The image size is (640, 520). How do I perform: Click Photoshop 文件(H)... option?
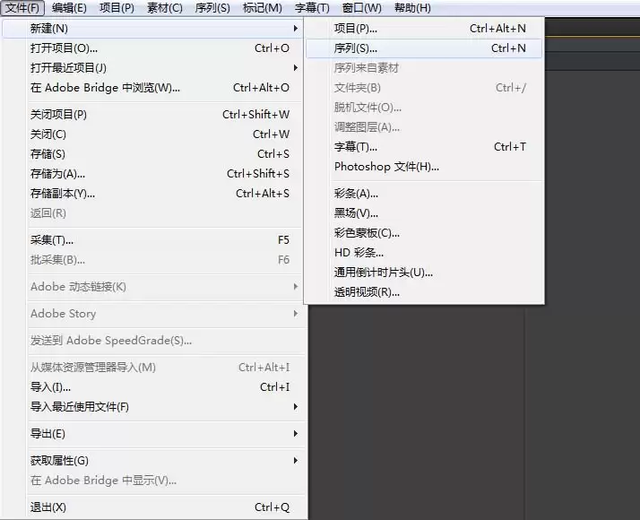pyautogui.click(x=386, y=167)
